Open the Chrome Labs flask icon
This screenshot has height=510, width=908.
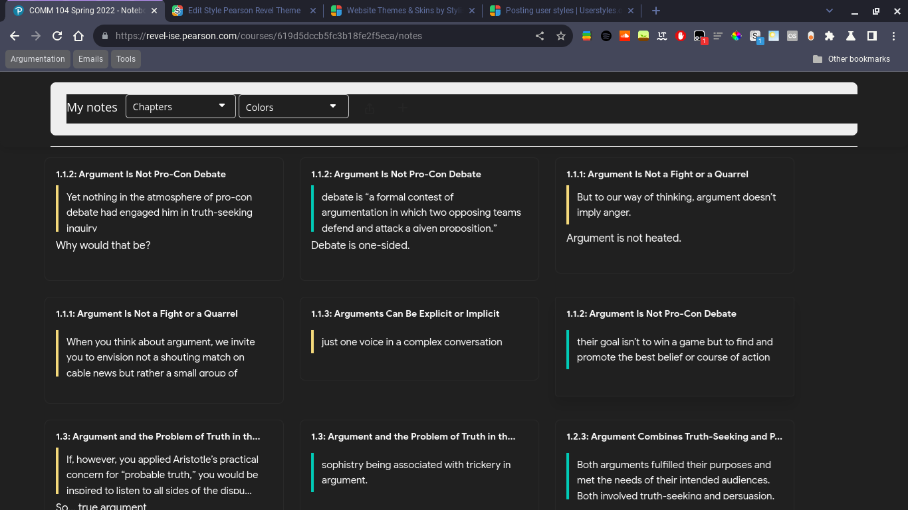click(850, 36)
